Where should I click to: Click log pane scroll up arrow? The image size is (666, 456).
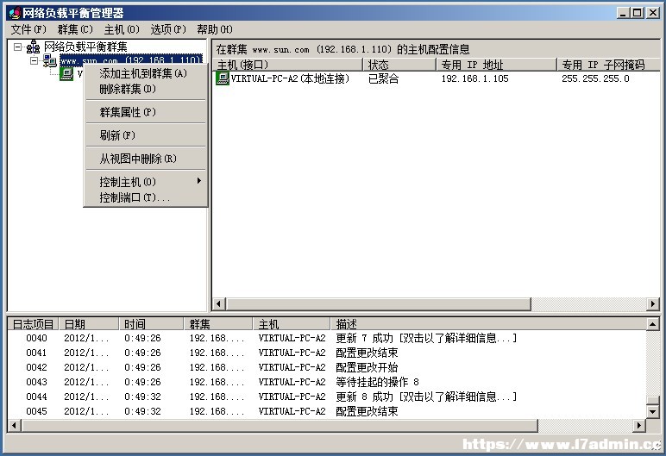tap(652, 325)
